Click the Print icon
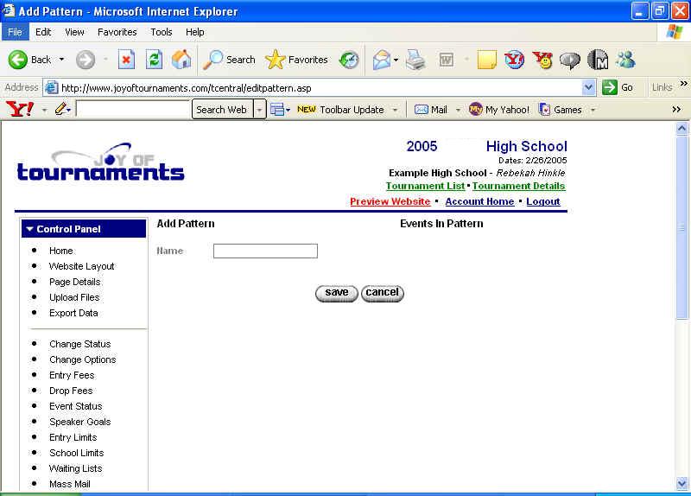Screen dimensions: 691x496 tap(415, 60)
